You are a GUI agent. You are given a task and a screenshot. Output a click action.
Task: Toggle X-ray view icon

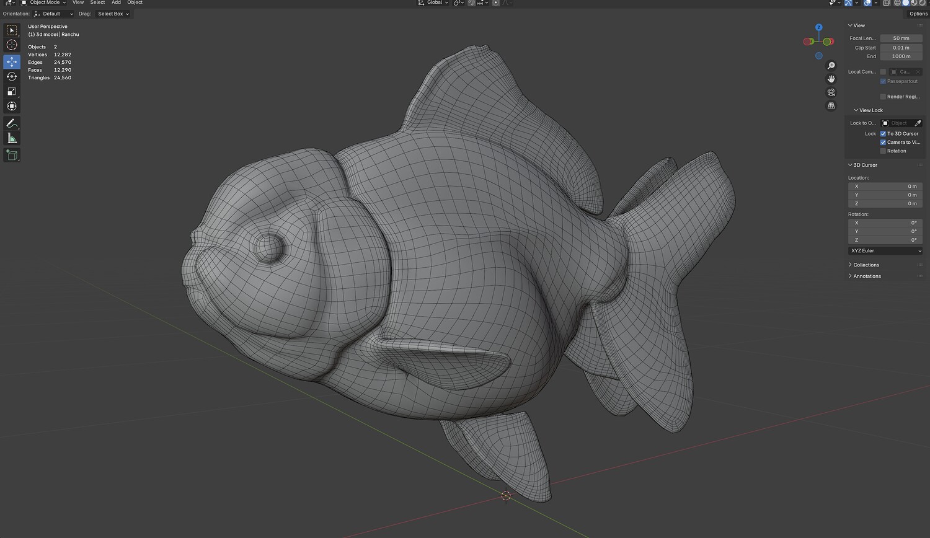(x=887, y=3)
